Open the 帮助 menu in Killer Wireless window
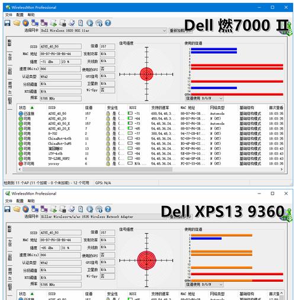The image size is (296, 300). (31, 201)
